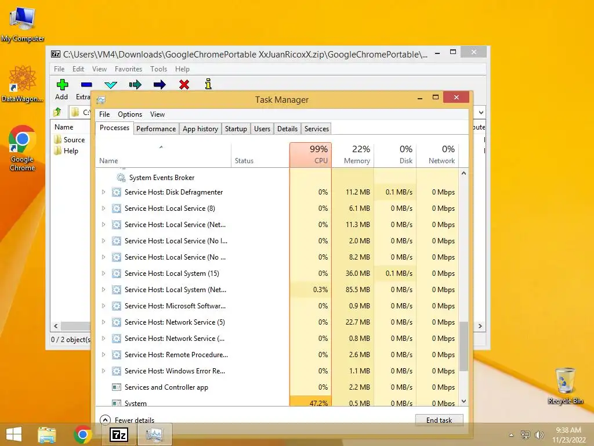Expand Service Host: Remote Procedure row
The image size is (594, 446).
pyautogui.click(x=103, y=355)
